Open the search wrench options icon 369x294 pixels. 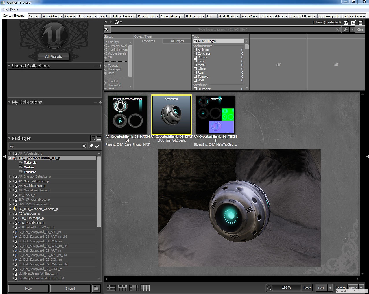[x=346, y=29]
